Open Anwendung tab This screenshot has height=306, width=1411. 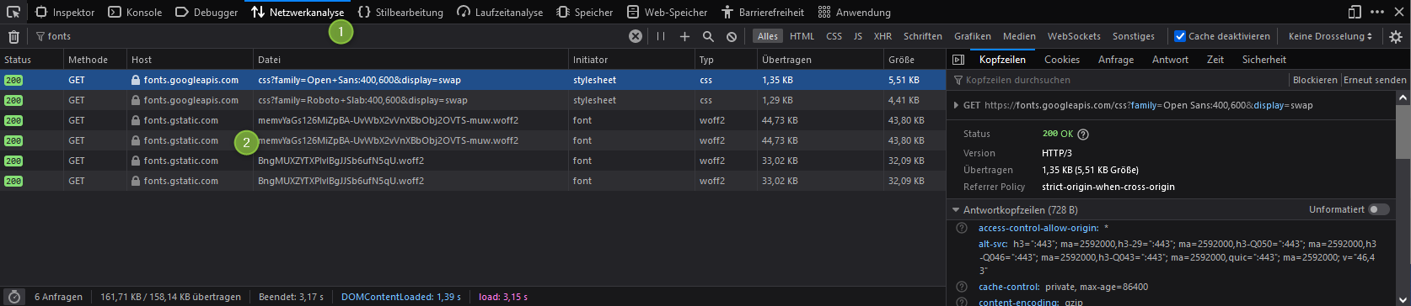[854, 12]
